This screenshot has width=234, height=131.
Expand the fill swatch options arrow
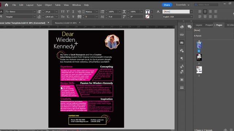point(152,12)
